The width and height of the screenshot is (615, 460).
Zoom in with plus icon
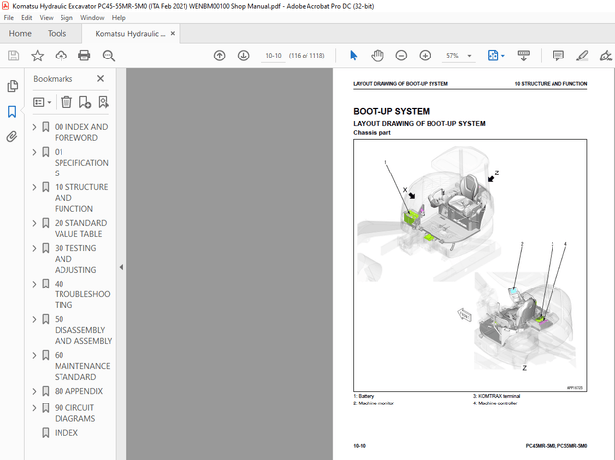coord(425,56)
